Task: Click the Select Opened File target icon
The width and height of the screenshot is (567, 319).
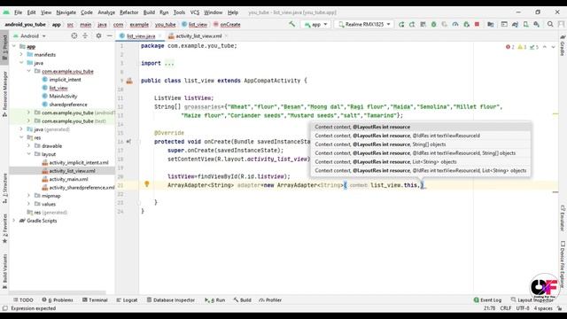Action: click(x=74, y=35)
